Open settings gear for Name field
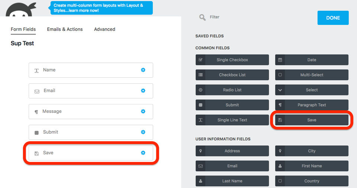 point(143,70)
